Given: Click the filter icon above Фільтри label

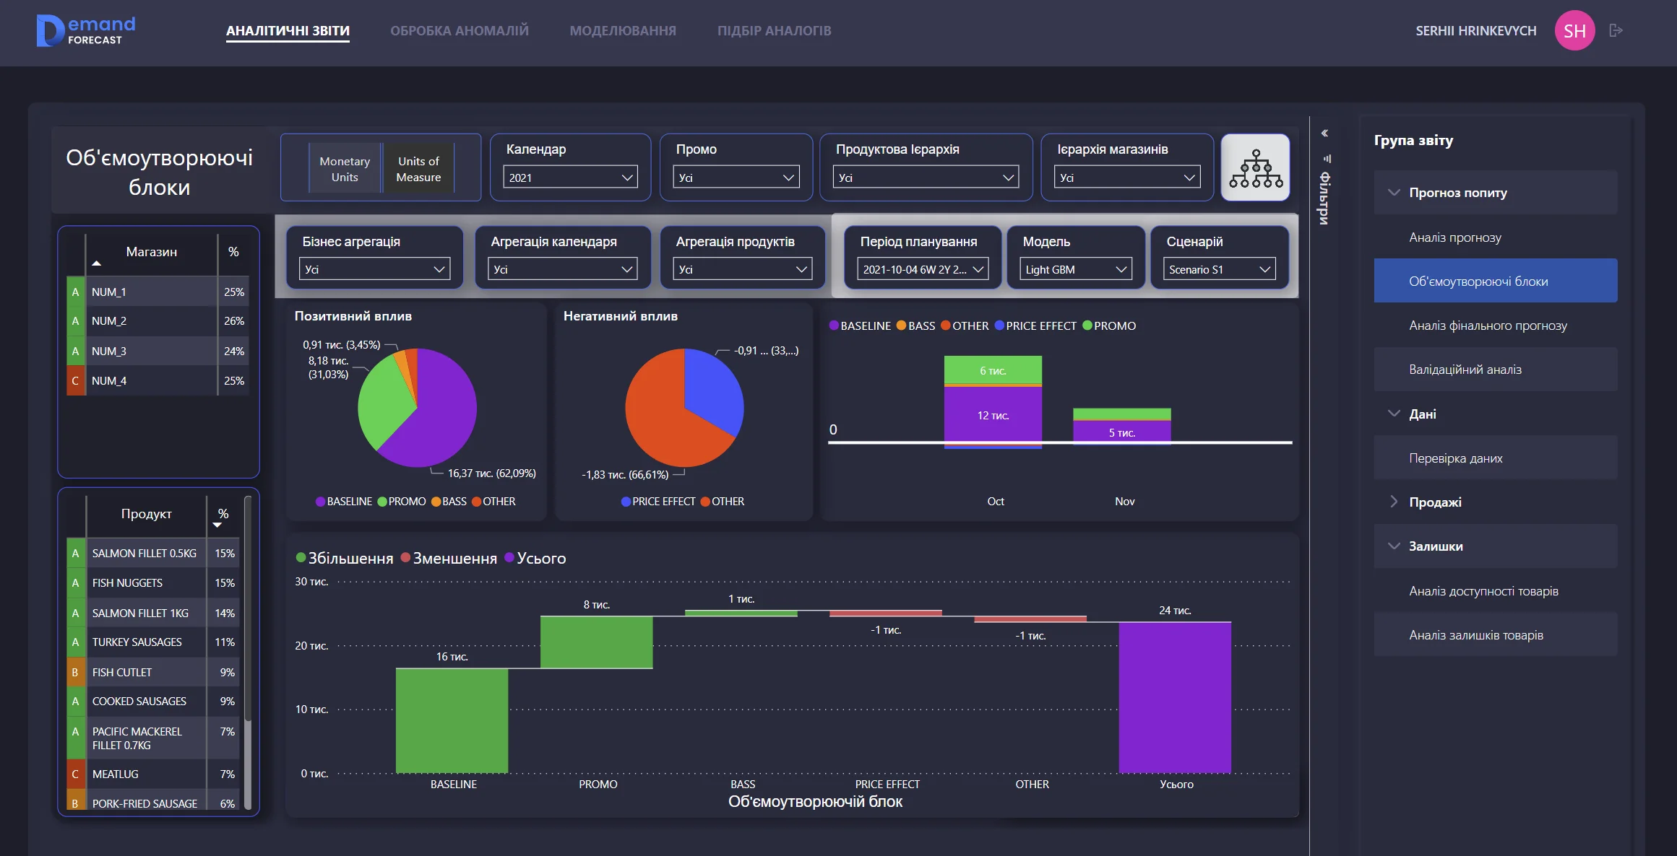Looking at the screenshot, I should [x=1327, y=159].
